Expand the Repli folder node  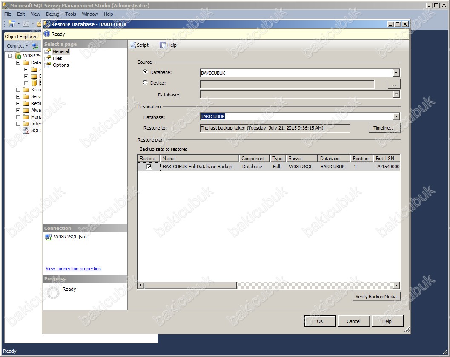click(18, 103)
